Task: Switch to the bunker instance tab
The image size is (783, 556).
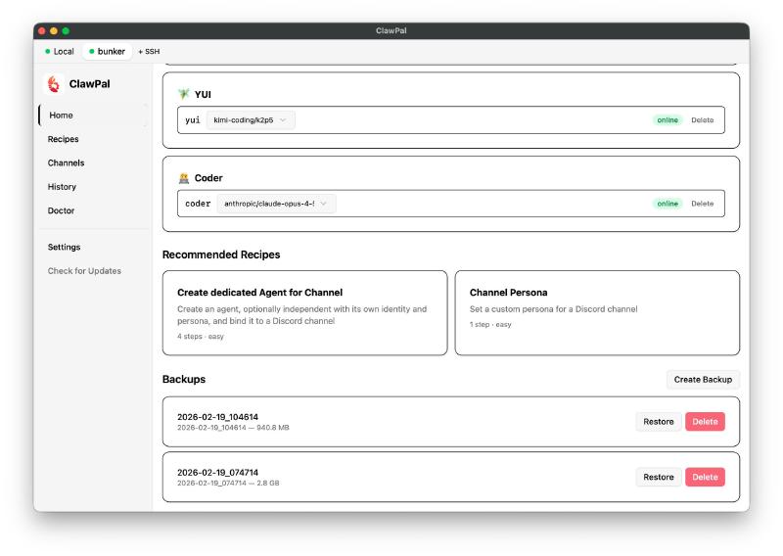Action: tap(107, 51)
